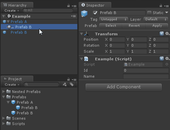170x130 pixels.
Task: Click the Position X field
Action: coord(117,39)
